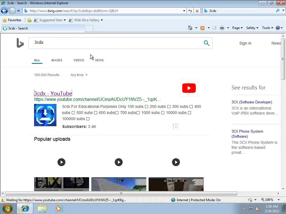
Task: Select the ALL results tab
Action: 37,60
